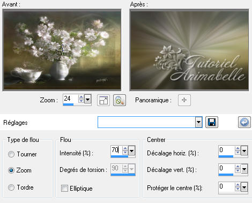This screenshot has height=203, width=252.
Task: Open the Intensité slider dropdown arrow
Action: coord(131,151)
